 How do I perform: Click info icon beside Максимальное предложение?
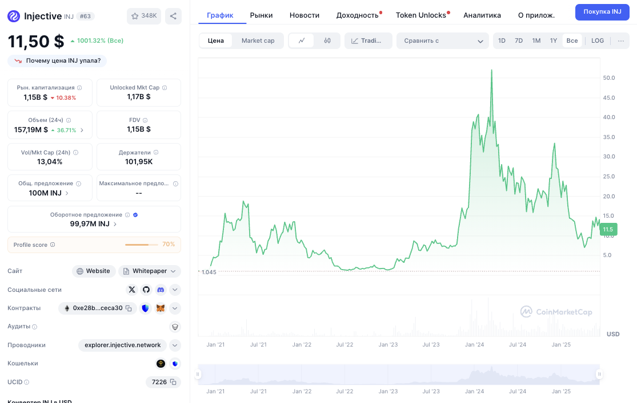tap(175, 183)
